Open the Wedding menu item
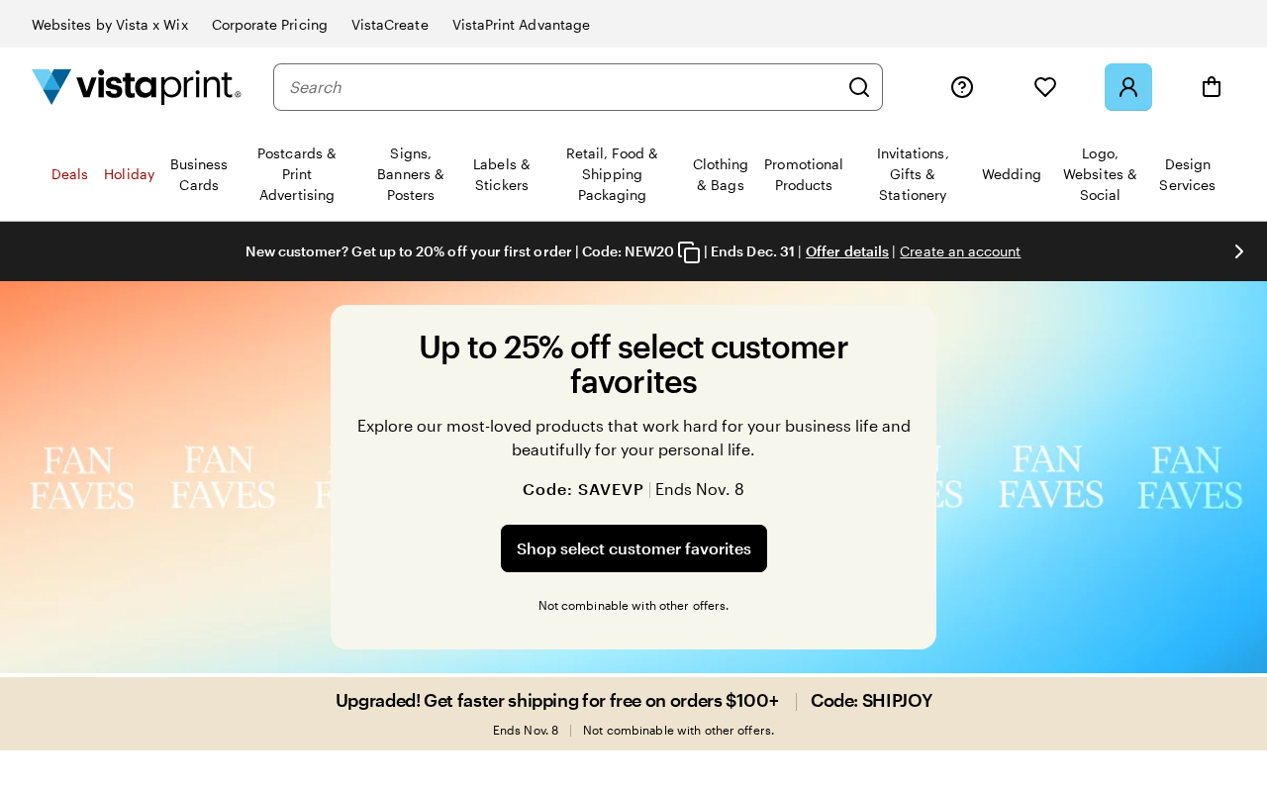 coord(1012,174)
